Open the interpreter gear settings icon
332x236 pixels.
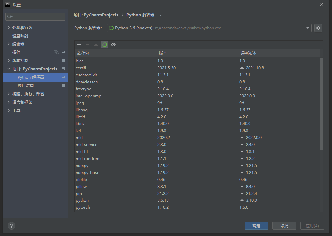coord(318,28)
